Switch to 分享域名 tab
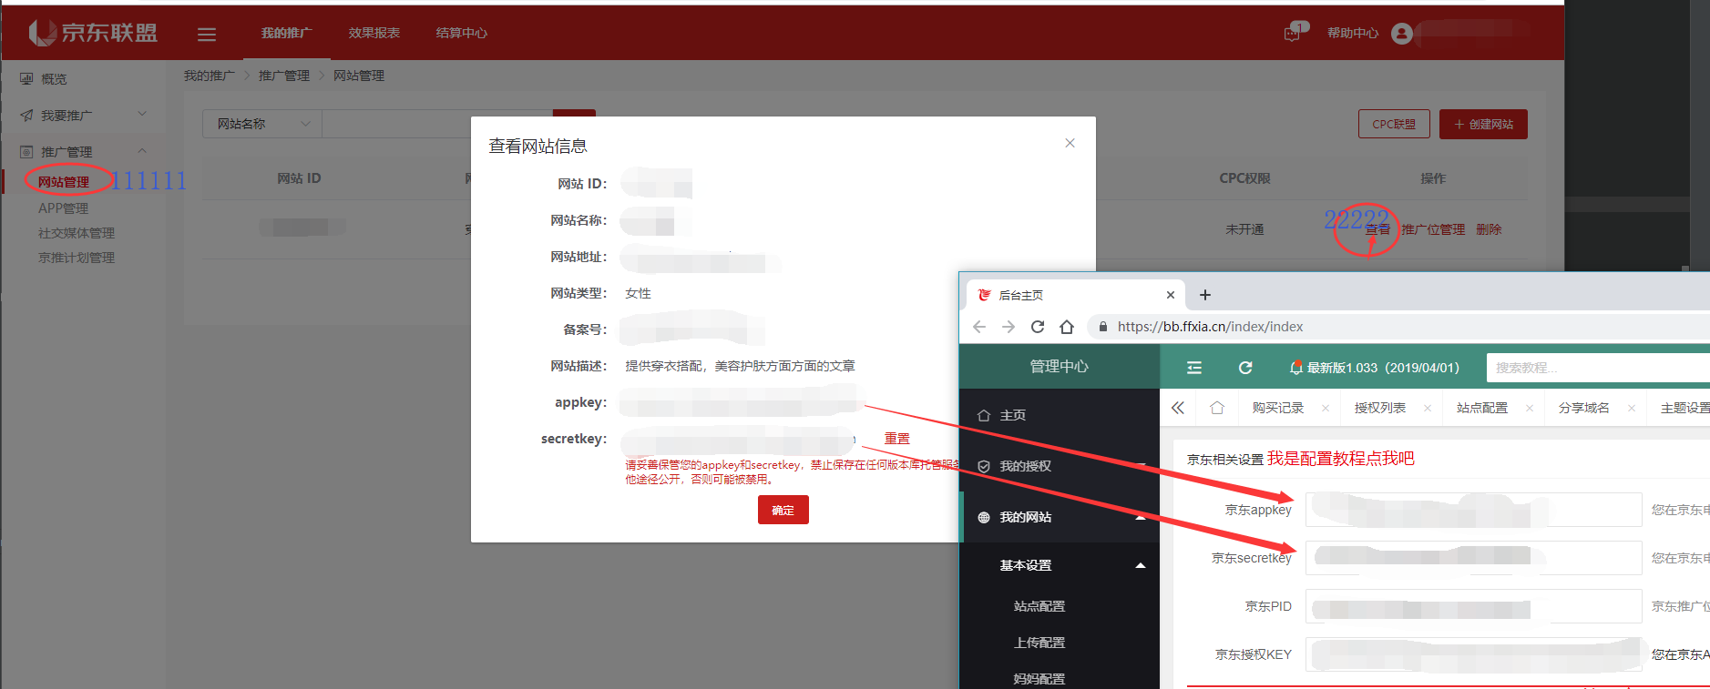Image resolution: width=1710 pixels, height=689 pixels. click(x=1583, y=408)
